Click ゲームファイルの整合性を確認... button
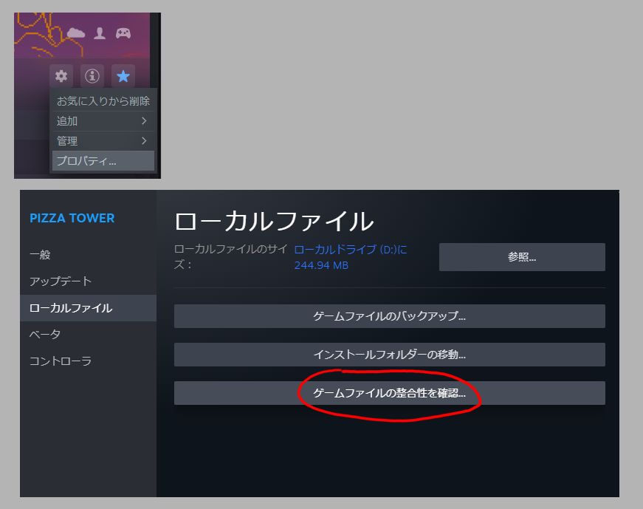Image resolution: width=643 pixels, height=509 pixels. [x=389, y=393]
